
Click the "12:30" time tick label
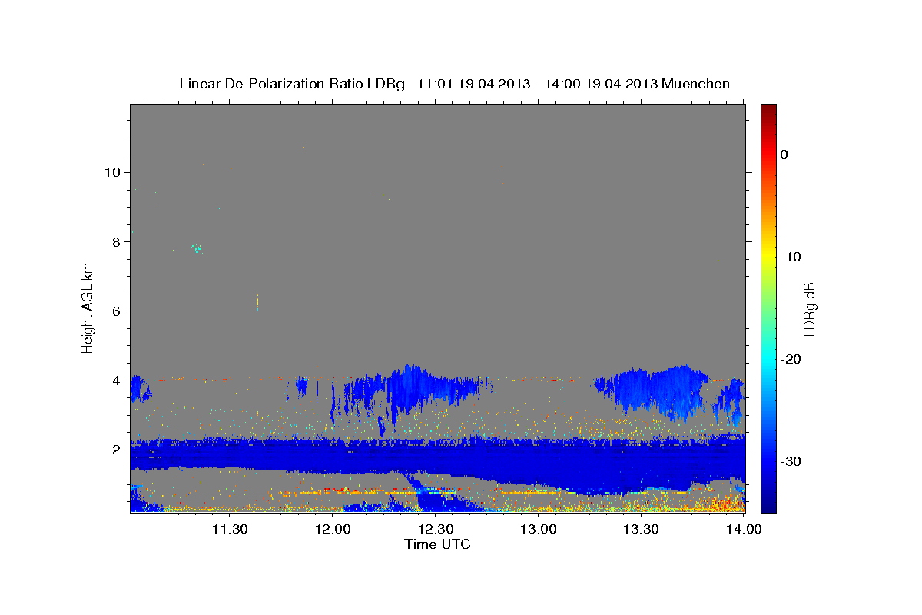click(436, 529)
